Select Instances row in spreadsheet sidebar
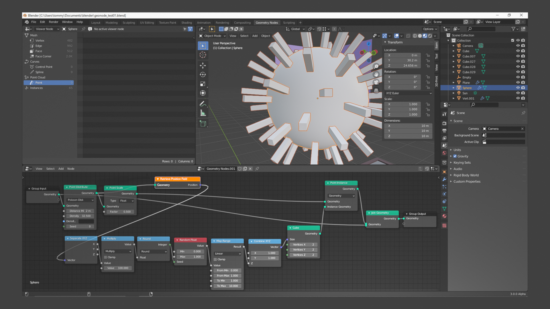 coord(49,88)
